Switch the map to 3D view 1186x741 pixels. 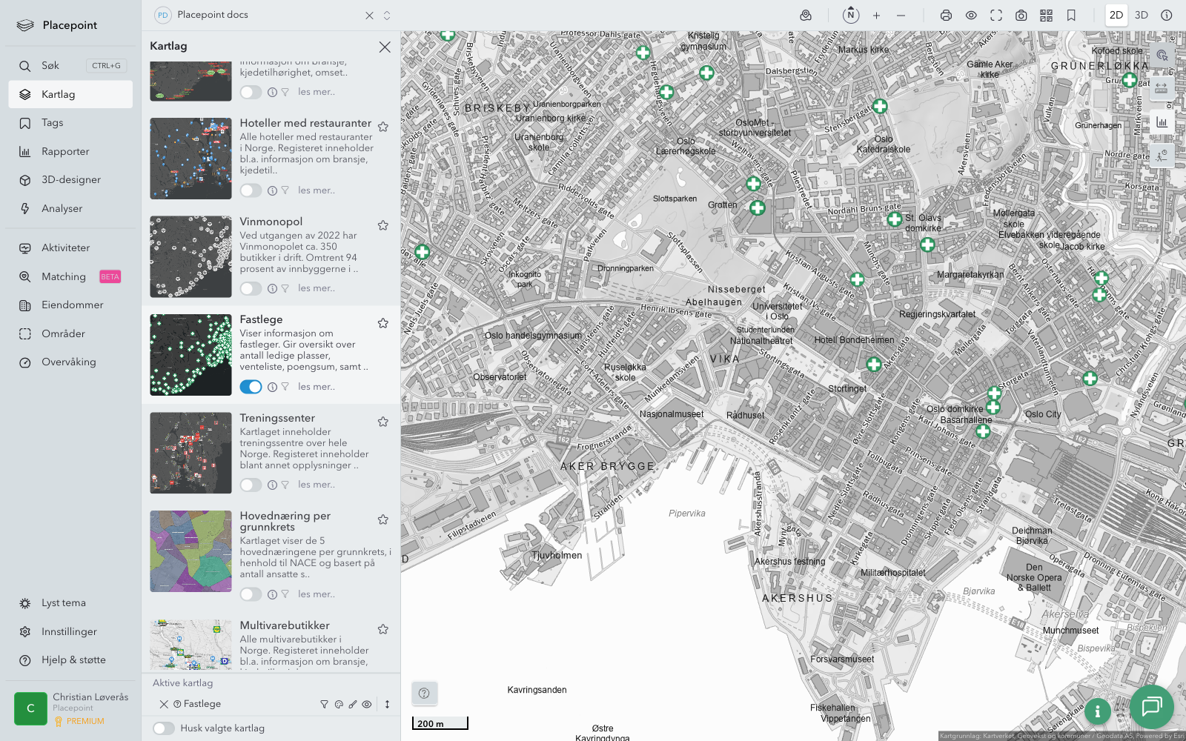coord(1141,15)
